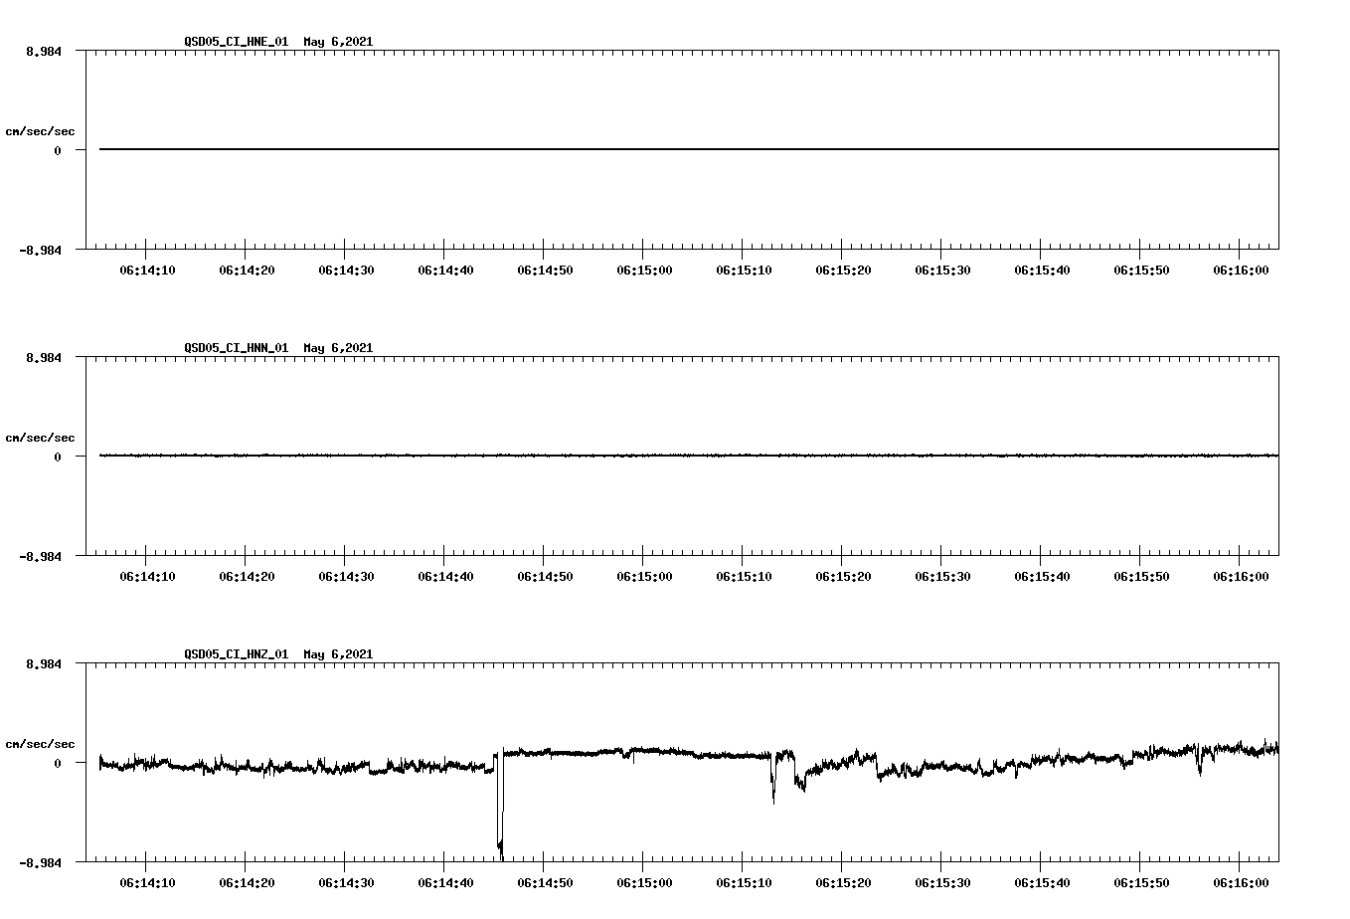Select the -8.984 lower amplitude value on HNZ plot
This screenshot has height=919, width=1350.
click(x=42, y=862)
